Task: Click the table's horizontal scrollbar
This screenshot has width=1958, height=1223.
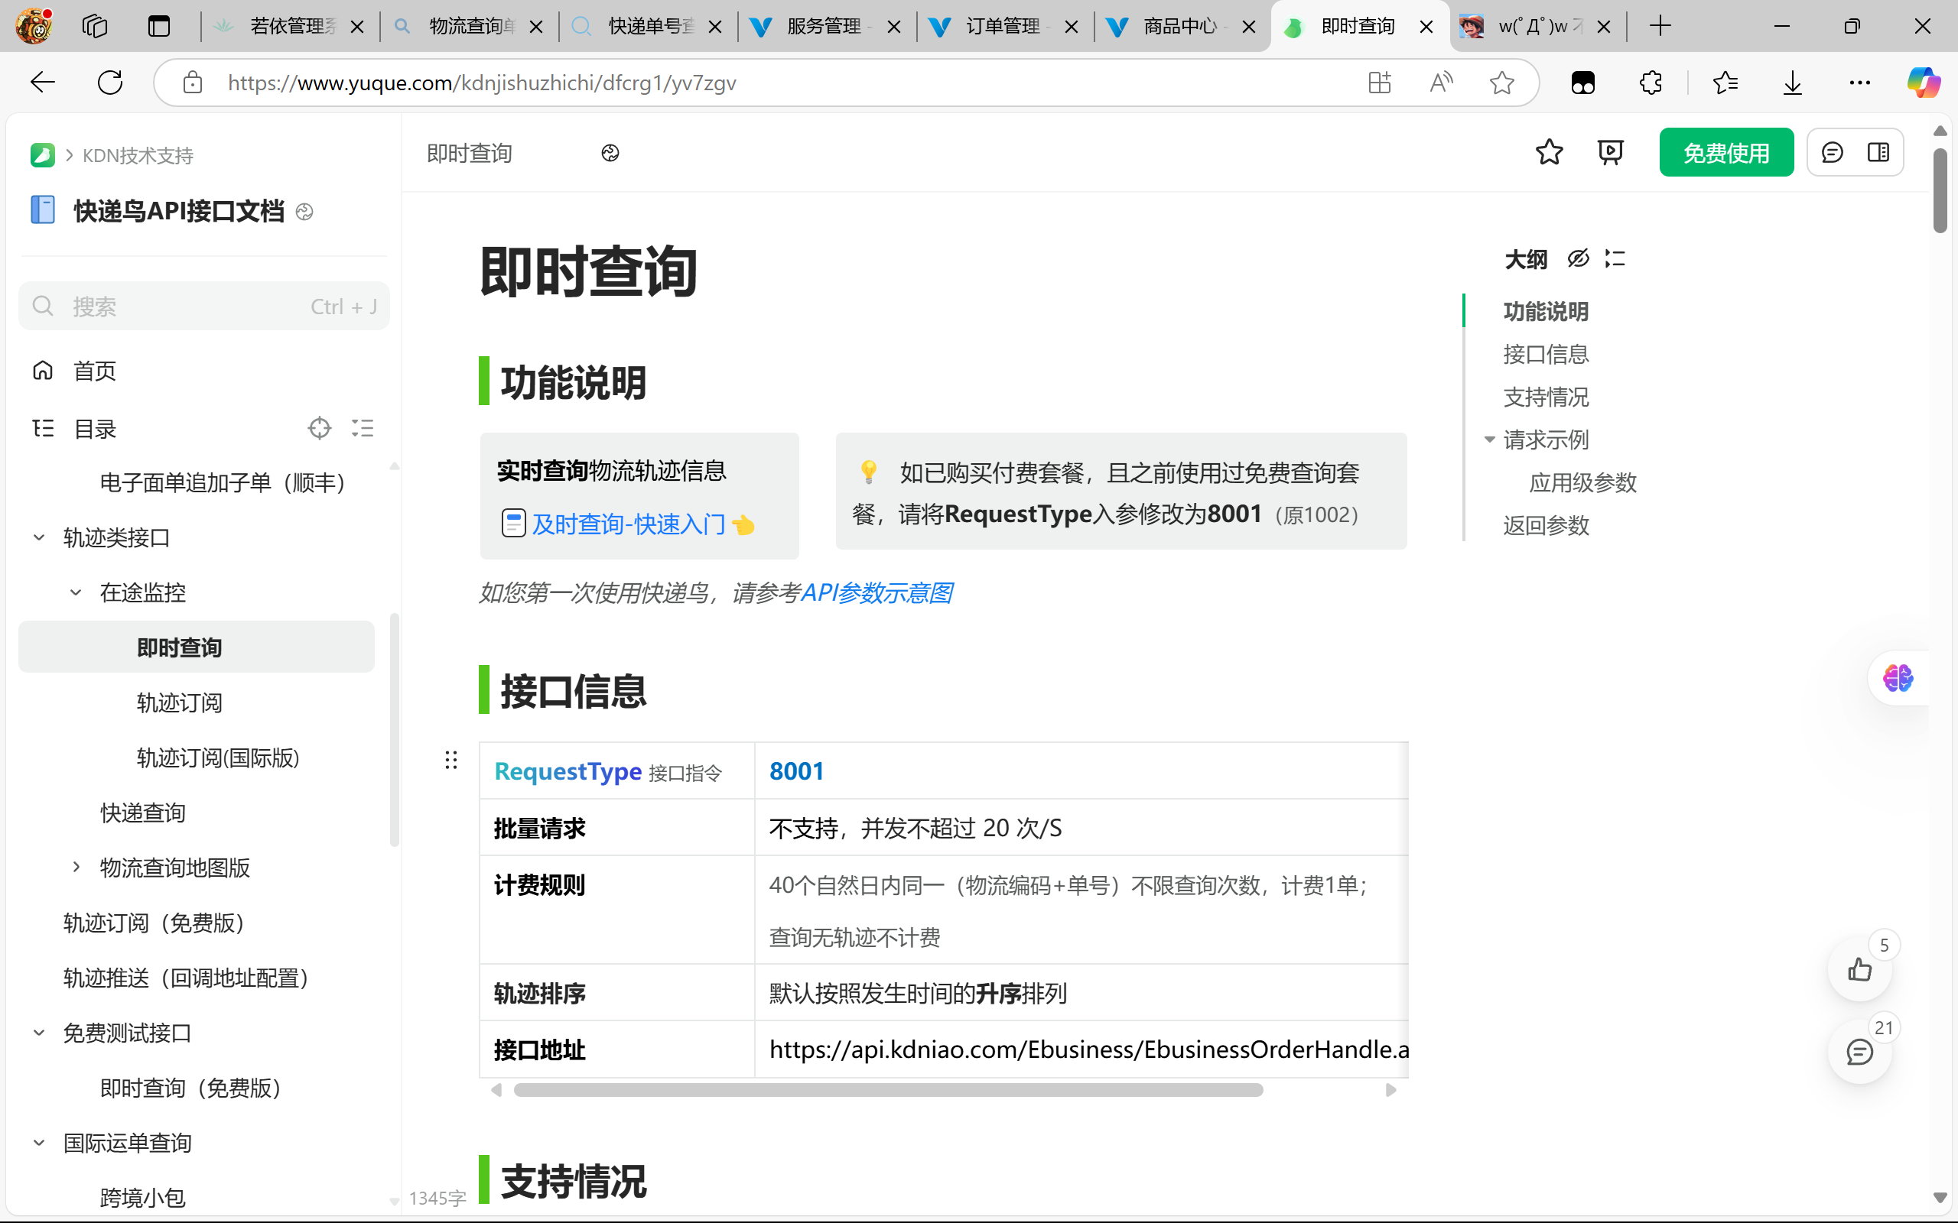Action: click(x=887, y=1089)
